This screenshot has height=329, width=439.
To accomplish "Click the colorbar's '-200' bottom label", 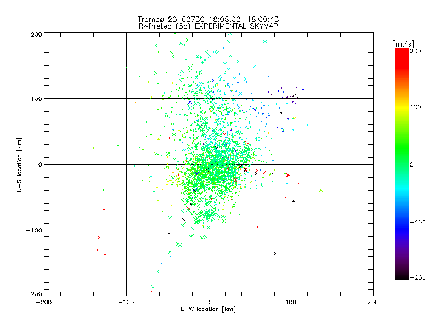I will point(418,277).
